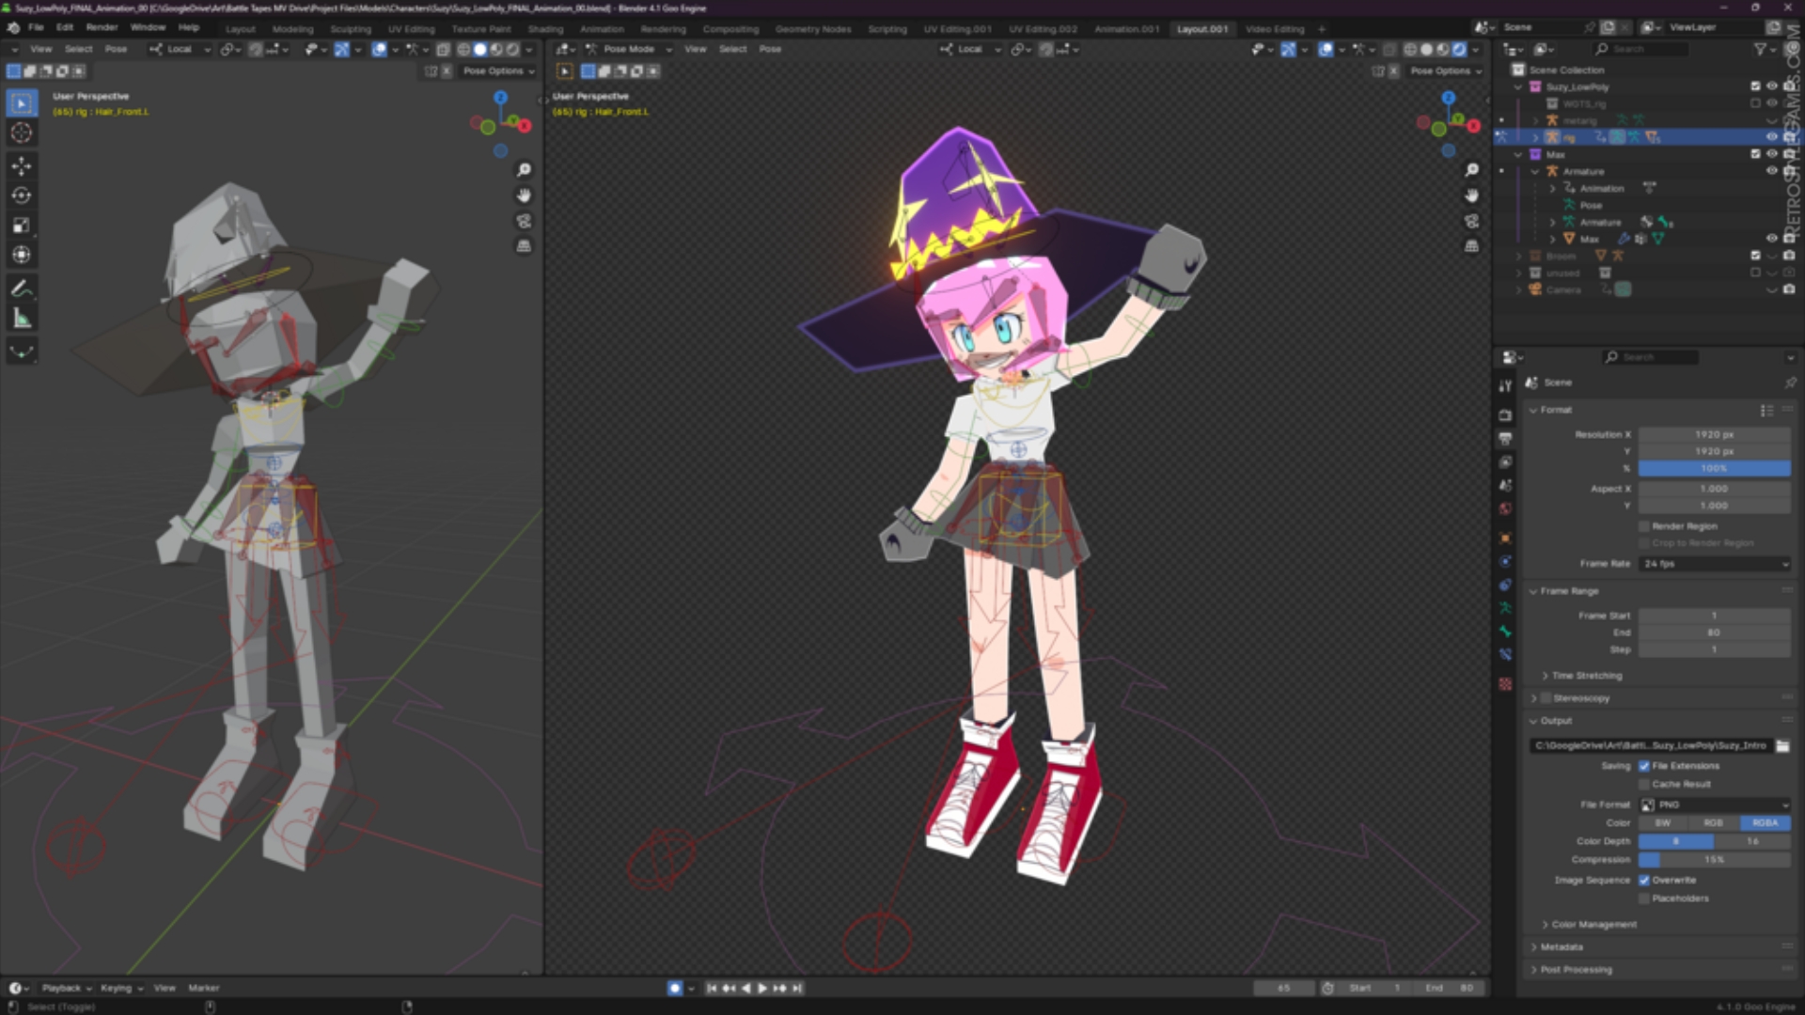This screenshot has height=1015, width=1805.
Task: Select the Move tool in the toolbar
Action: coord(22,164)
